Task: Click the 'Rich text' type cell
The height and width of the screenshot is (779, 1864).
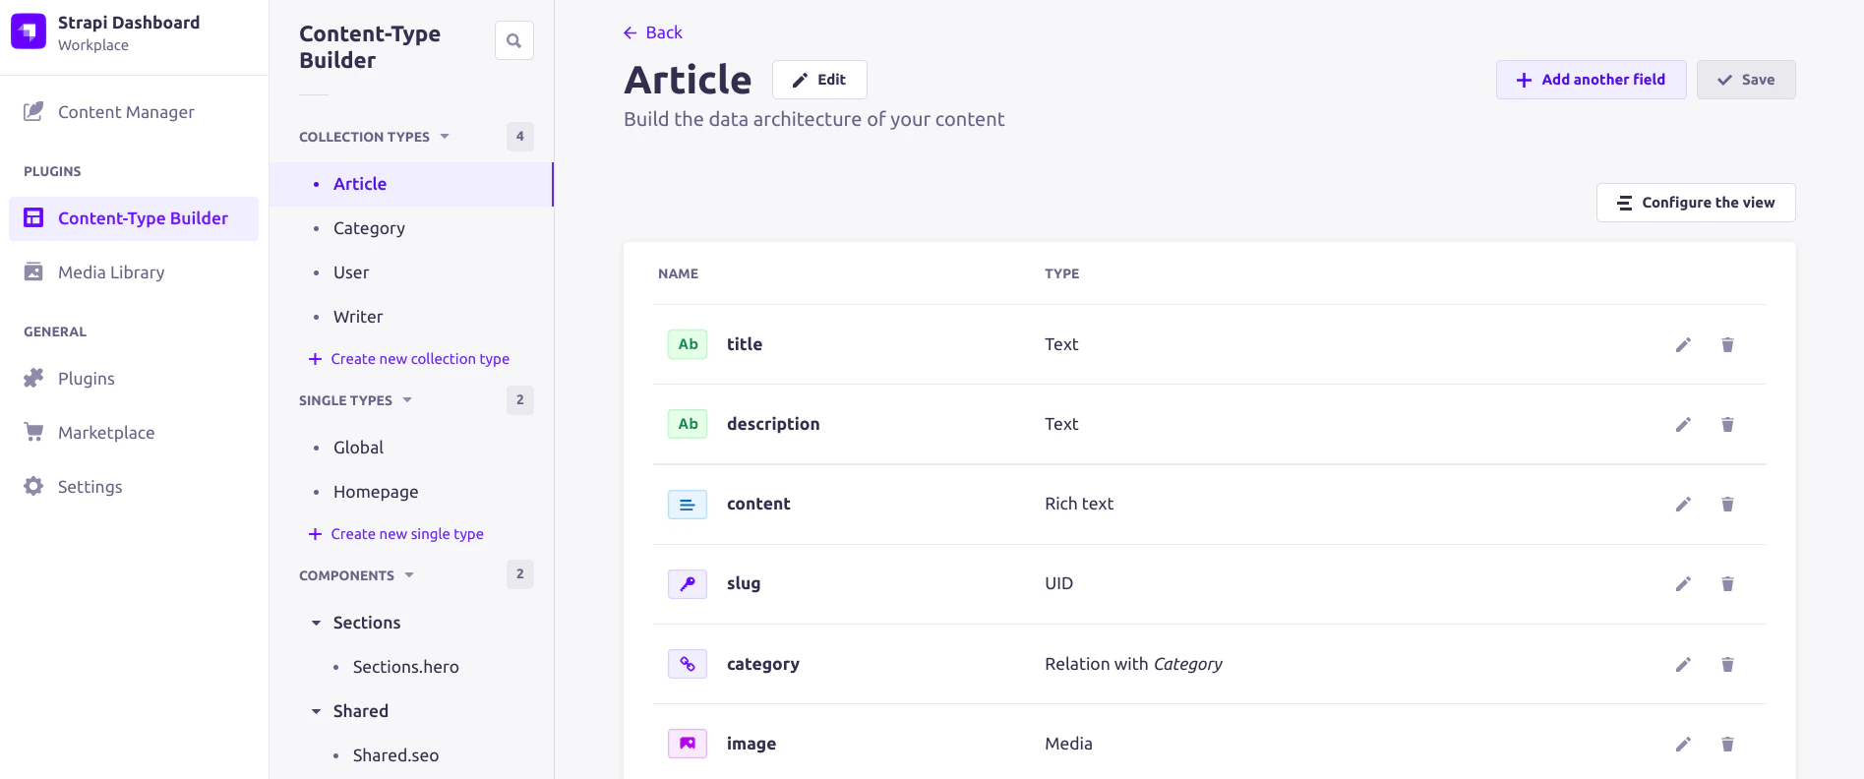Action: (x=1079, y=504)
